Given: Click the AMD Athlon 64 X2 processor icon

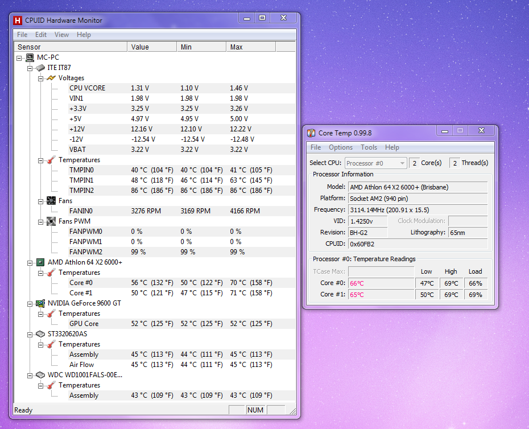Looking at the screenshot, I should click(x=40, y=262).
